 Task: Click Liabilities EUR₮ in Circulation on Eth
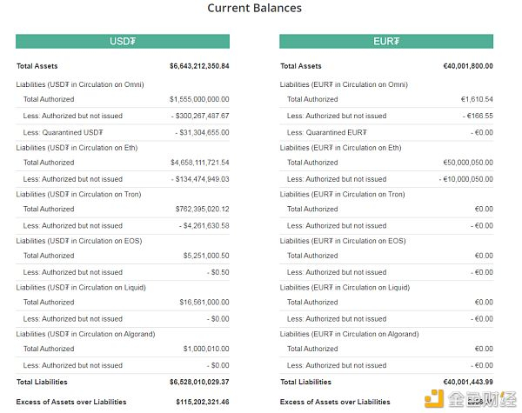pos(339,148)
